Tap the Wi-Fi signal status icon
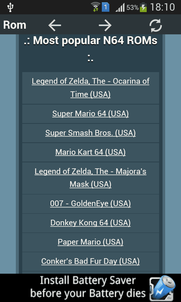Viewport: 181px width, 302px height. (95, 7)
